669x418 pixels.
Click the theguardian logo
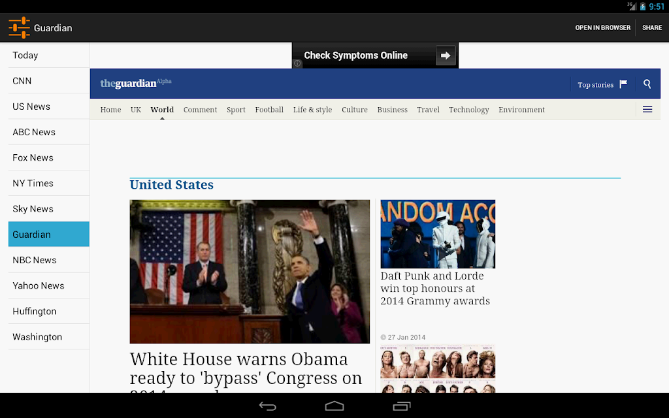click(136, 83)
